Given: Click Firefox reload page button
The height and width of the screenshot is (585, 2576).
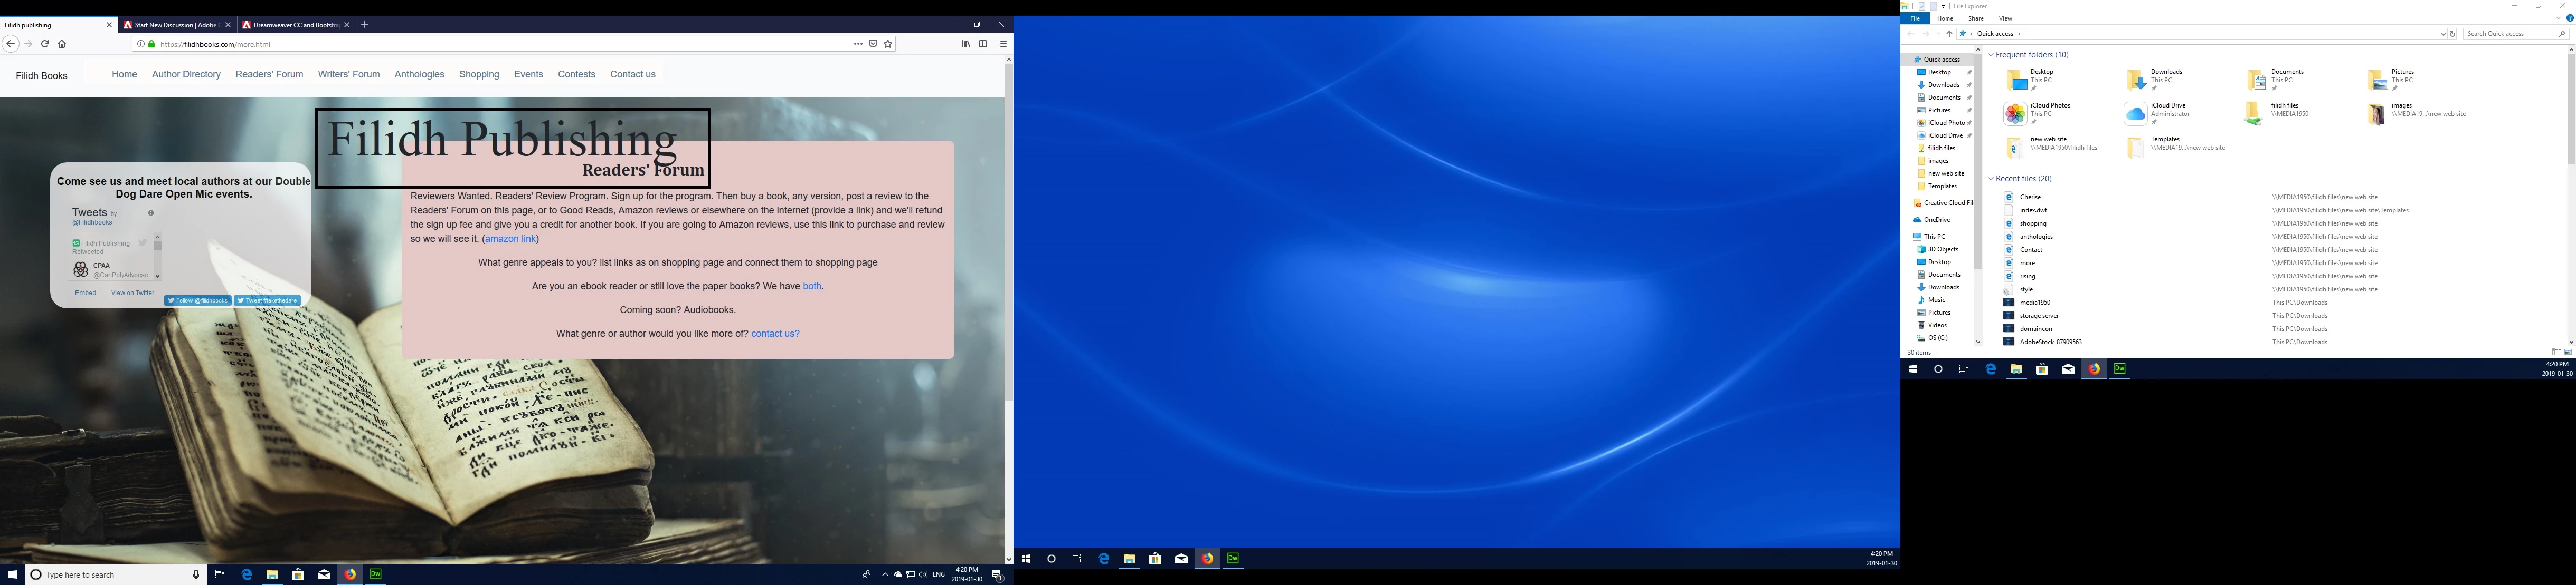Looking at the screenshot, I should 45,44.
